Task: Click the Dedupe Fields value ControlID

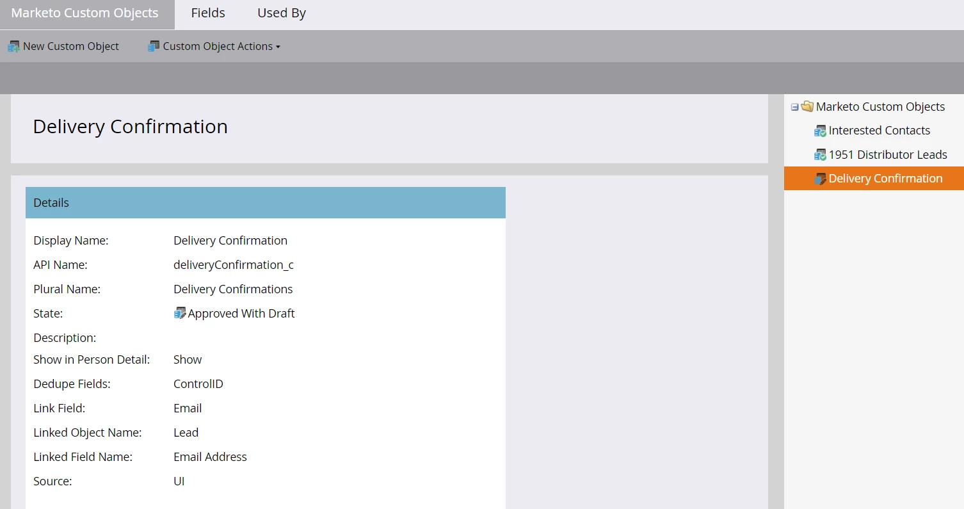Action: [198, 384]
